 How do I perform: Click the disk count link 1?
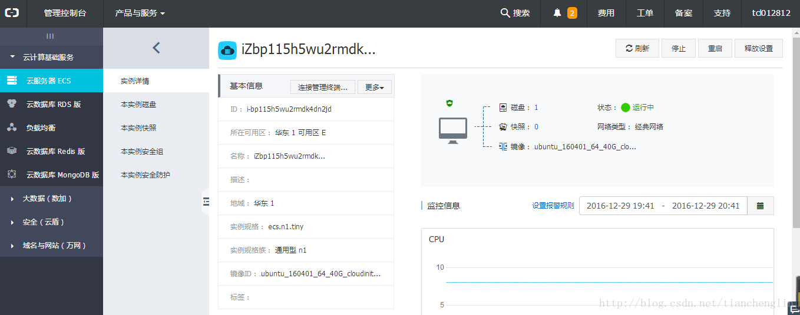coord(536,108)
